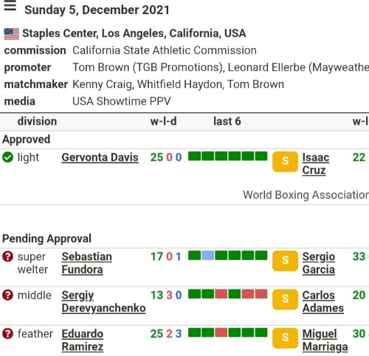Open Sergio Garcia boxer page
Image resolution: width=369 pixels, height=356 pixels.
319,263
